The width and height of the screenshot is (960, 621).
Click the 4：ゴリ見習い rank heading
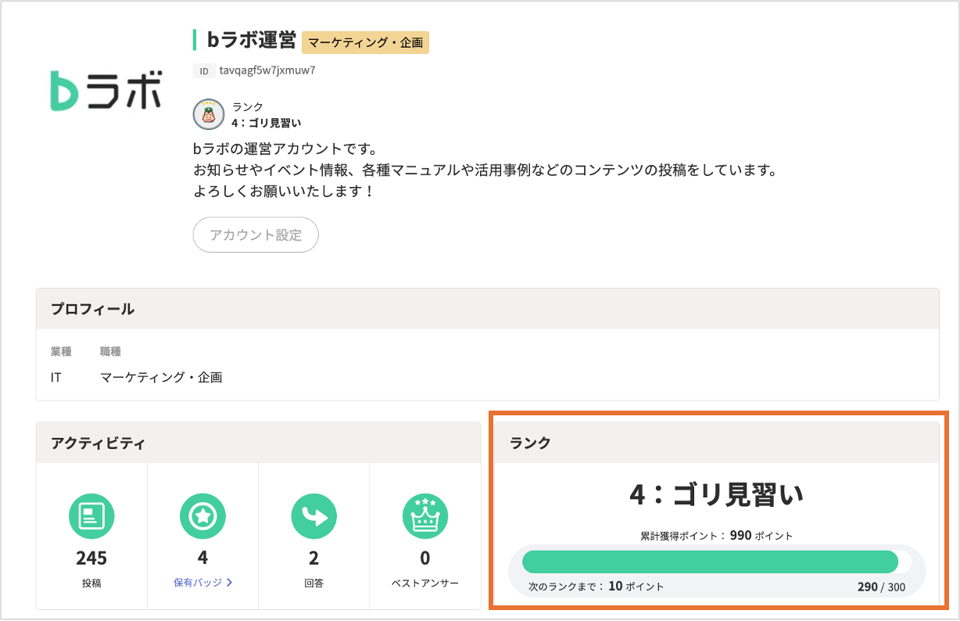pos(716,494)
